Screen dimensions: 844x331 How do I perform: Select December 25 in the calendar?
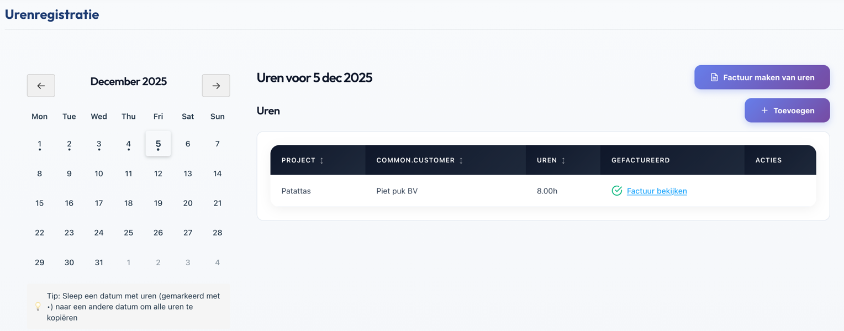click(128, 233)
